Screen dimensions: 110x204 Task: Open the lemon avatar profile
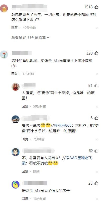(16, 185)
